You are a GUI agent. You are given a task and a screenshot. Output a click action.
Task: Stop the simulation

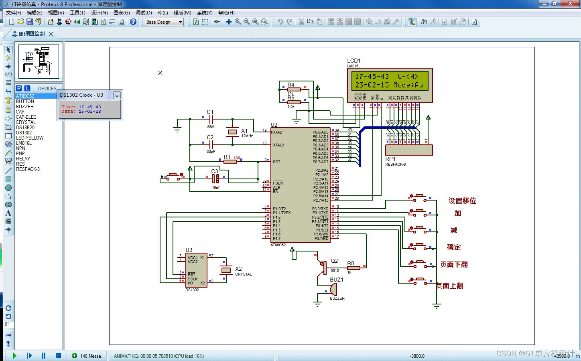(x=58, y=356)
